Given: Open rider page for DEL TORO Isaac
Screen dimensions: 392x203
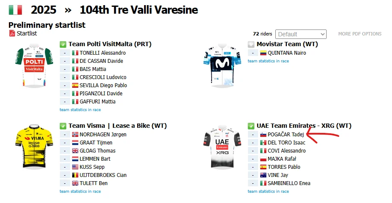Looking at the screenshot, I should (286, 143).
